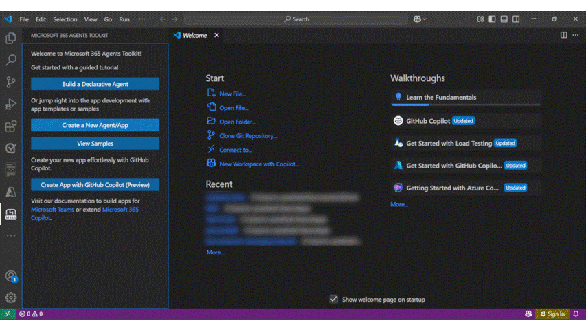Open the Explorer view in activity bar
586x330 pixels.
pyautogui.click(x=11, y=38)
